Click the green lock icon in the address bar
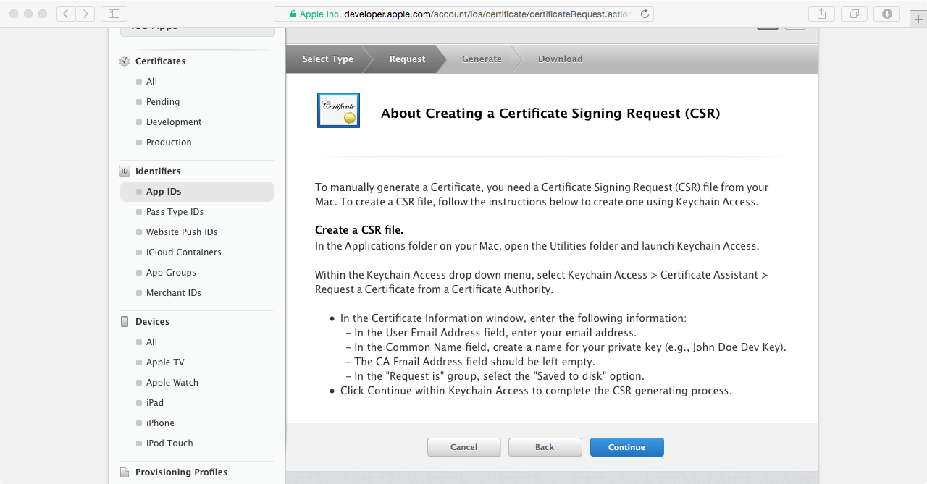Image resolution: width=927 pixels, height=484 pixels. coord(293,14)
